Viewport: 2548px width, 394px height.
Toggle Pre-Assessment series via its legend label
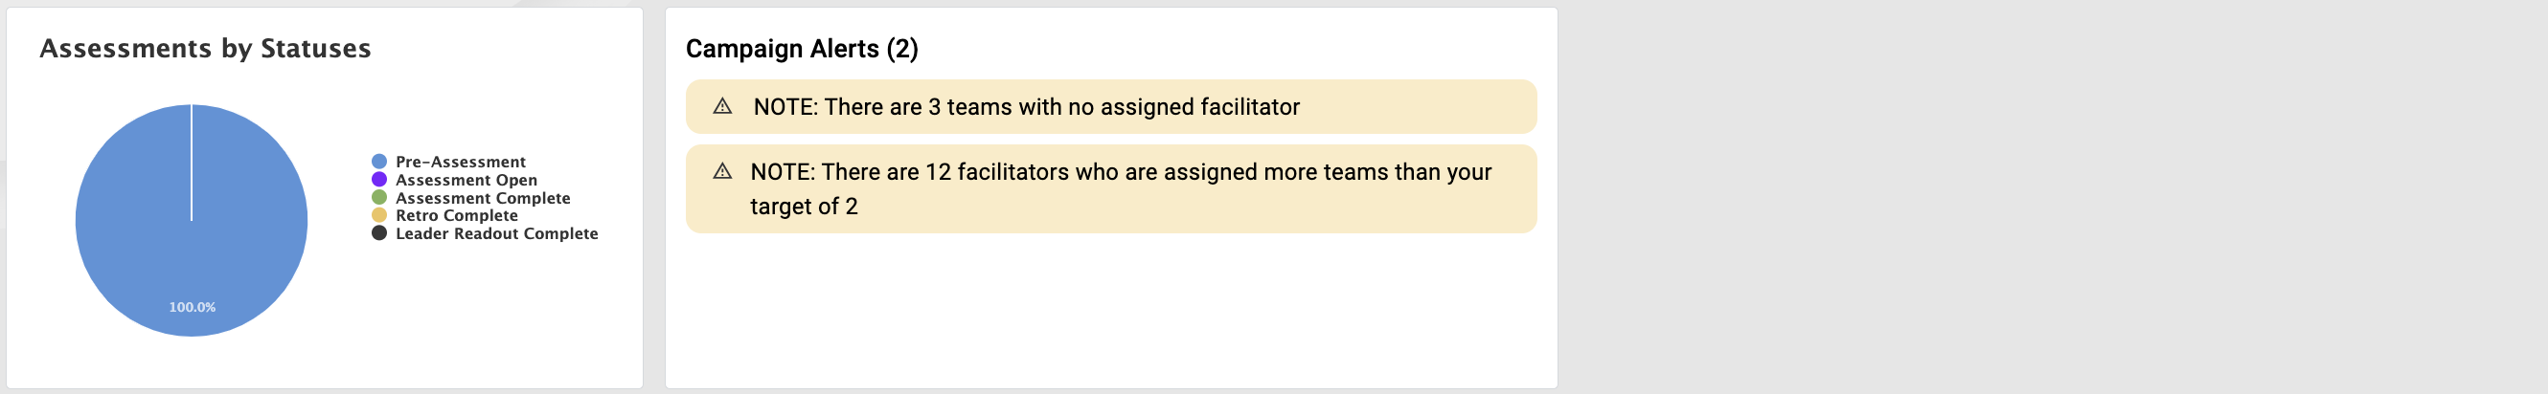tap(460, 162)
